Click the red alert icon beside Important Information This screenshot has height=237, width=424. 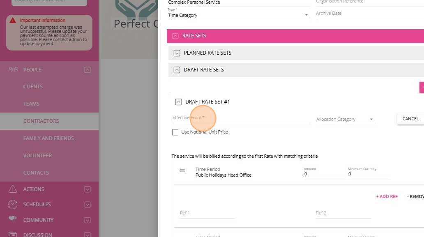coord(13,20)
